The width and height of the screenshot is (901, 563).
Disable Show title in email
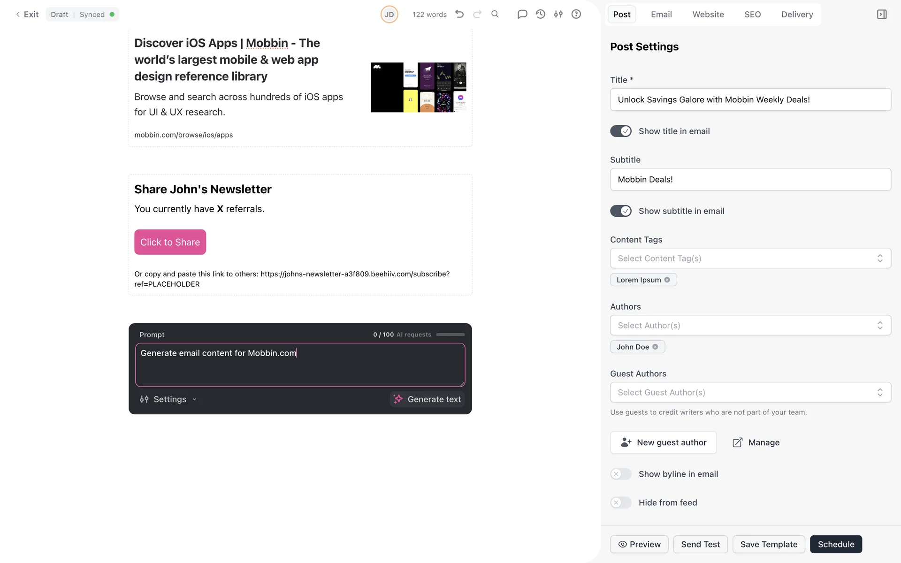[x=621, y=131]
